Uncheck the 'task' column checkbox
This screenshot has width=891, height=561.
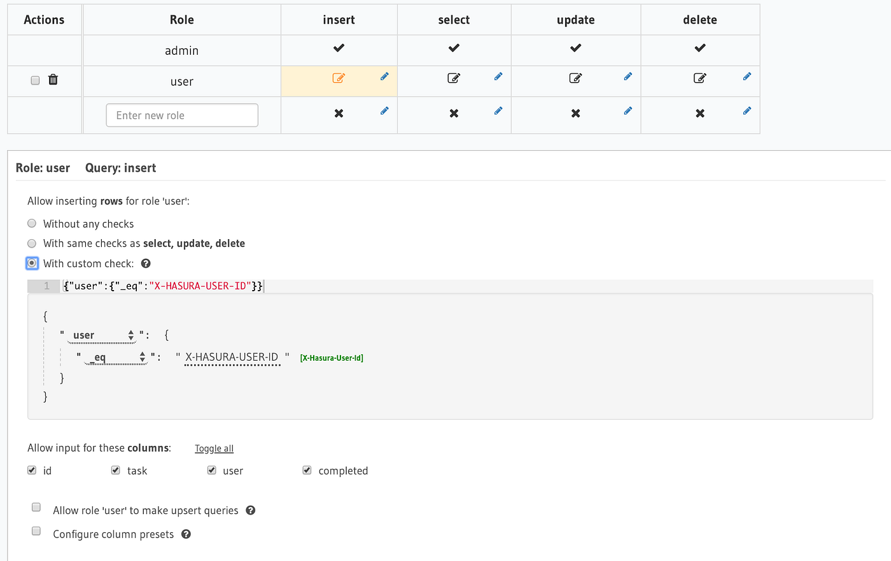[x=115, y=469]
